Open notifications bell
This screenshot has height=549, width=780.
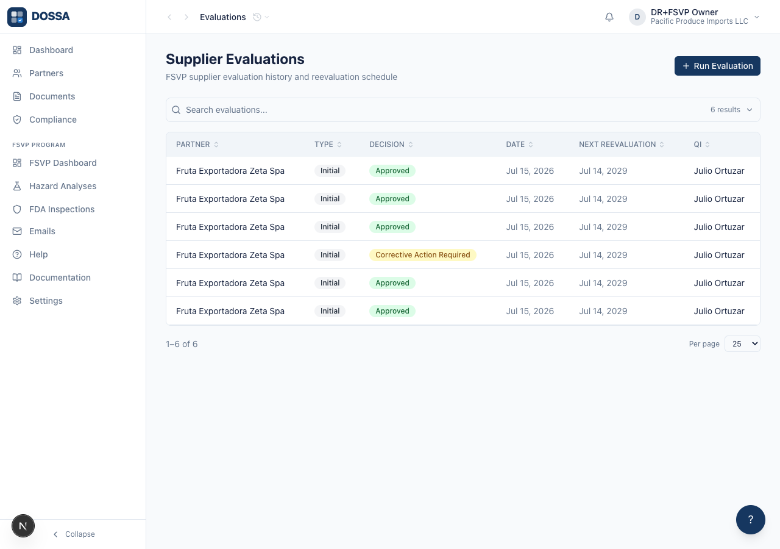click(x=609, y=17)
